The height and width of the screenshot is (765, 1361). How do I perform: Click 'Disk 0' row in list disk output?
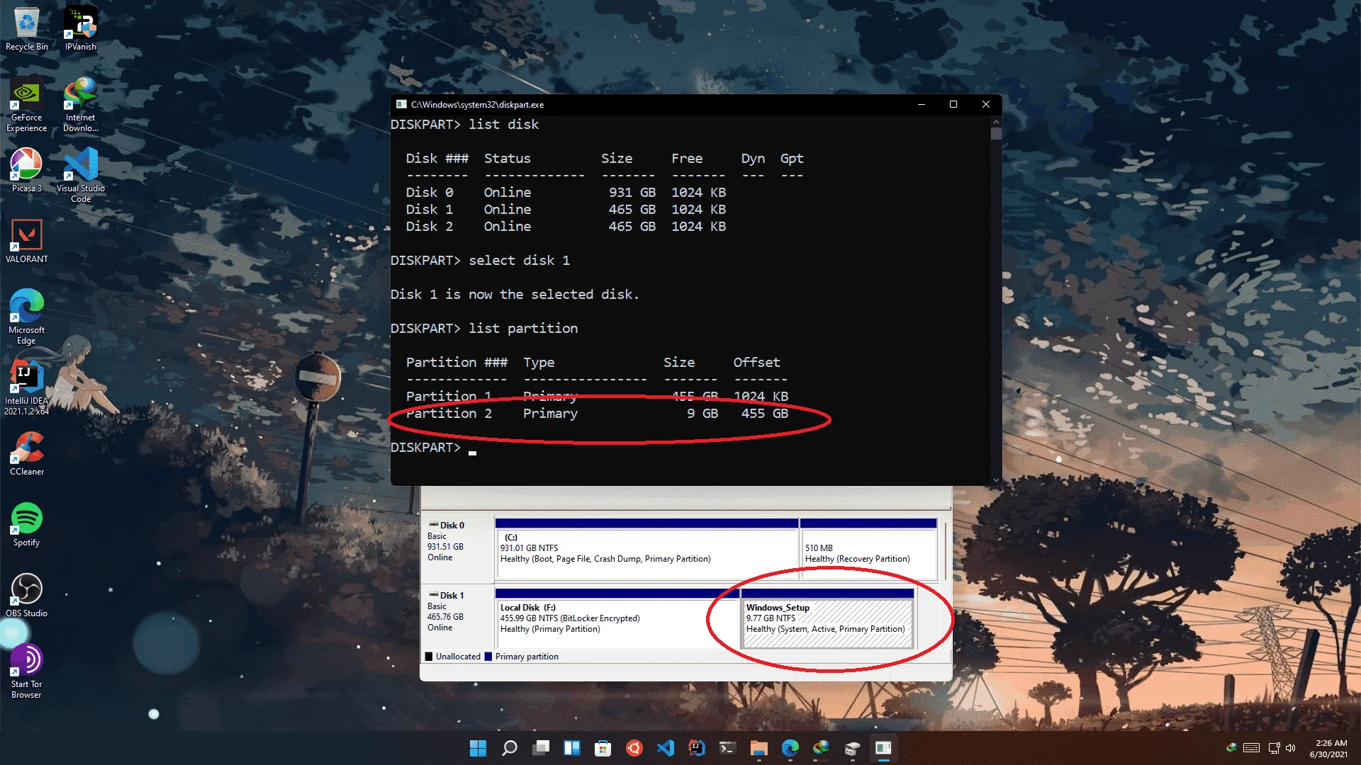566,193
